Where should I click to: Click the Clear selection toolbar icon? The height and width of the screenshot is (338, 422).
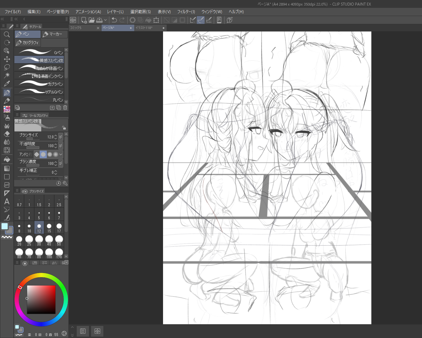point(133,20)
